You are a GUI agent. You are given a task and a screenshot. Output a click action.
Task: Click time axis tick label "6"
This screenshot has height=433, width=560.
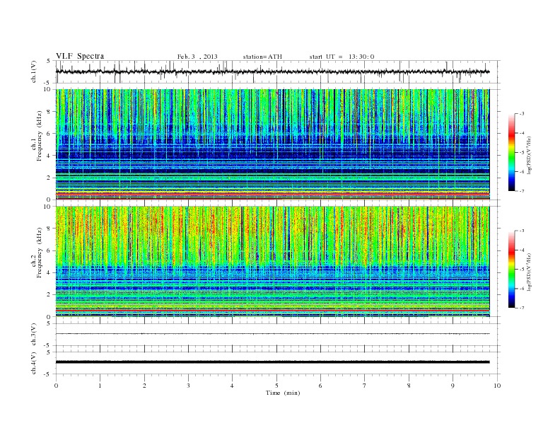pos(320,386)
